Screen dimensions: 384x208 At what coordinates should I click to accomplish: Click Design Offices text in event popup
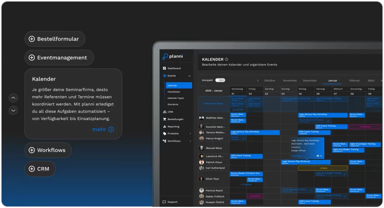[x=298, y=151]
